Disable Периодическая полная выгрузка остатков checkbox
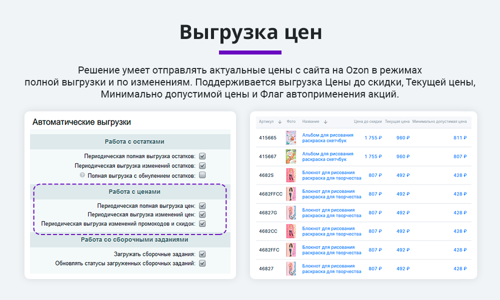Viewport: 500px width, 300px height. [202, 156]
